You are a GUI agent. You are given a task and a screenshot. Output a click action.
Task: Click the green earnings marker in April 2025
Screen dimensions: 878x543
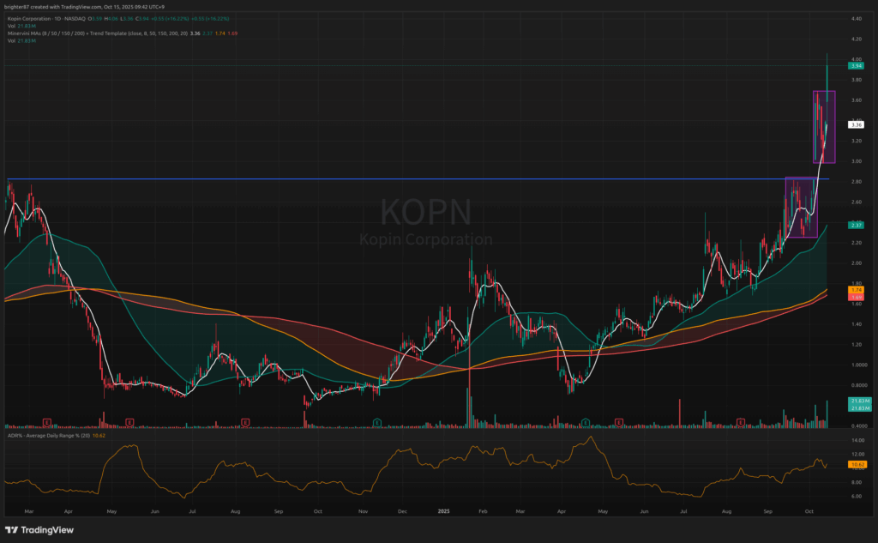point(585,422)
